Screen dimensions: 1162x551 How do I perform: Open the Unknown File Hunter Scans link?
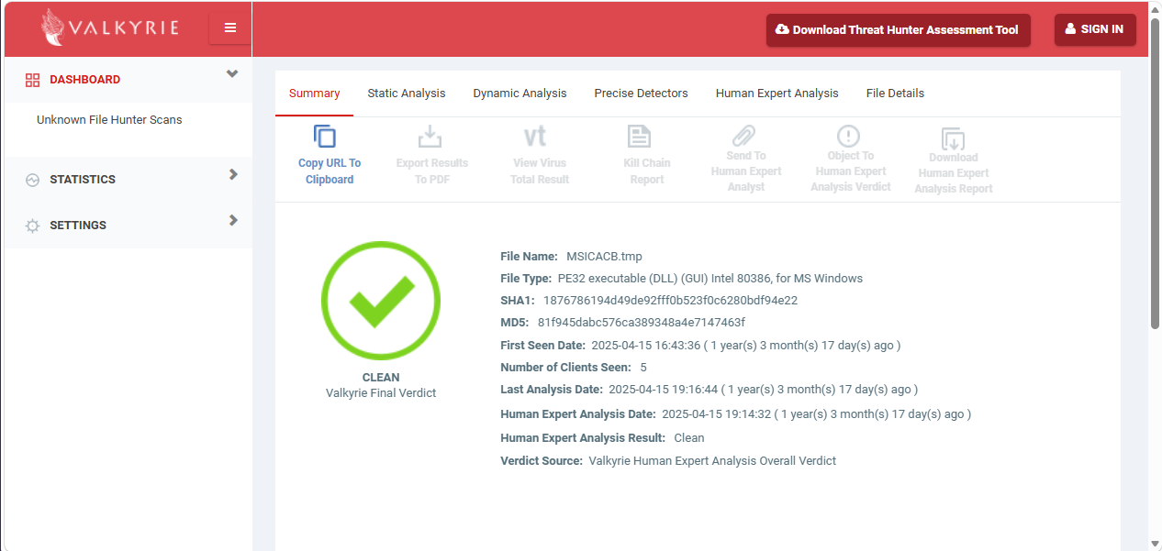[x=109, y=120]
